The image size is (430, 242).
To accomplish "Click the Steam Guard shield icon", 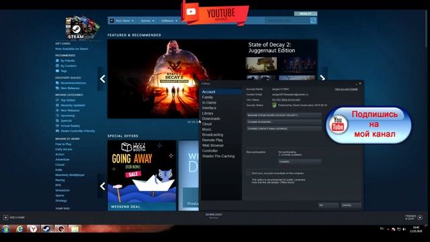I will click(x=274, y=105).
